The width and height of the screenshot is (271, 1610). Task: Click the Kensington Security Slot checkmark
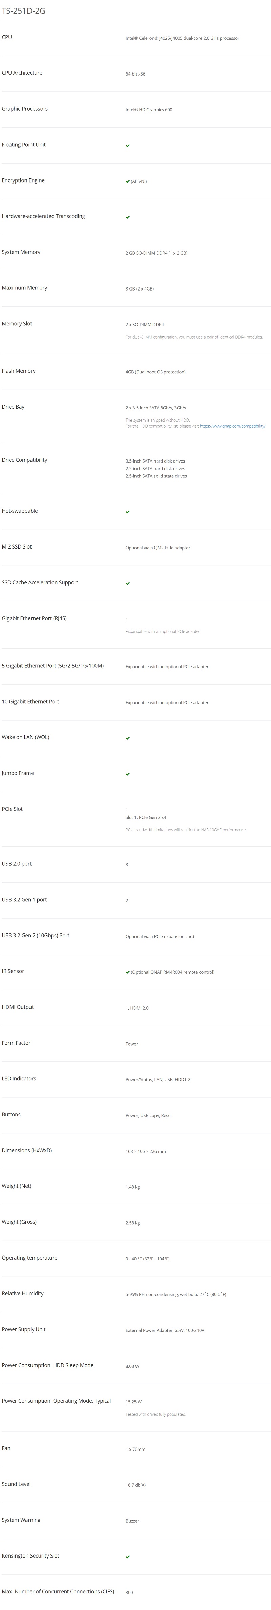(128, 1557)
